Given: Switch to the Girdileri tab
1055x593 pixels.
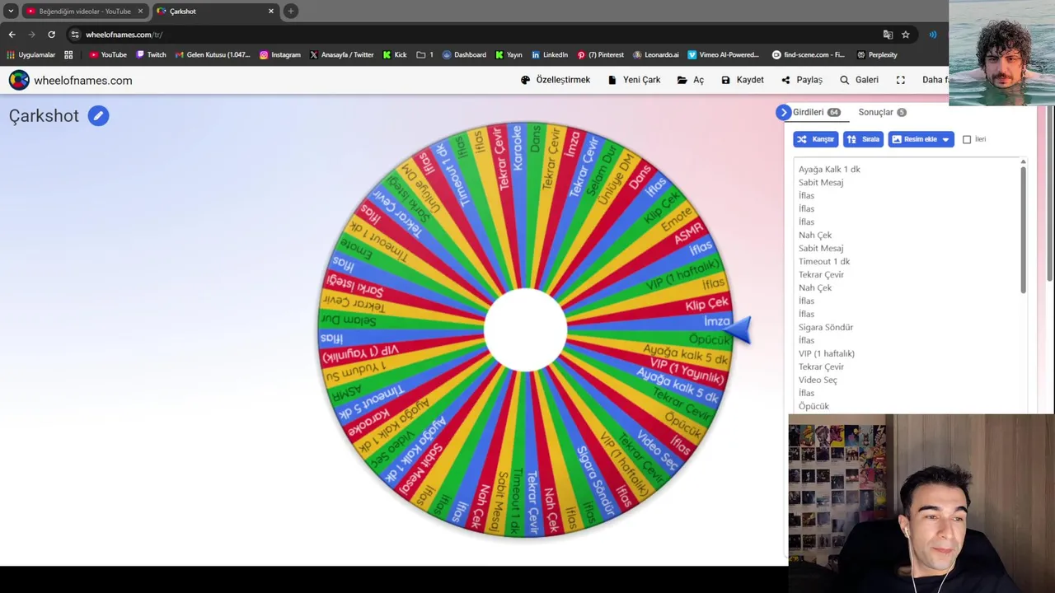Looking at the screenshot, I should [x=816, y=112].
